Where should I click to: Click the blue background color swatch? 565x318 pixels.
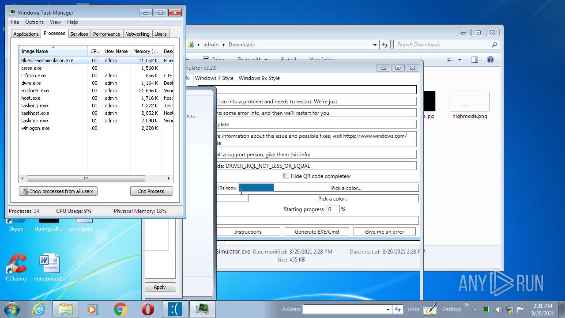tap(256, 188)
